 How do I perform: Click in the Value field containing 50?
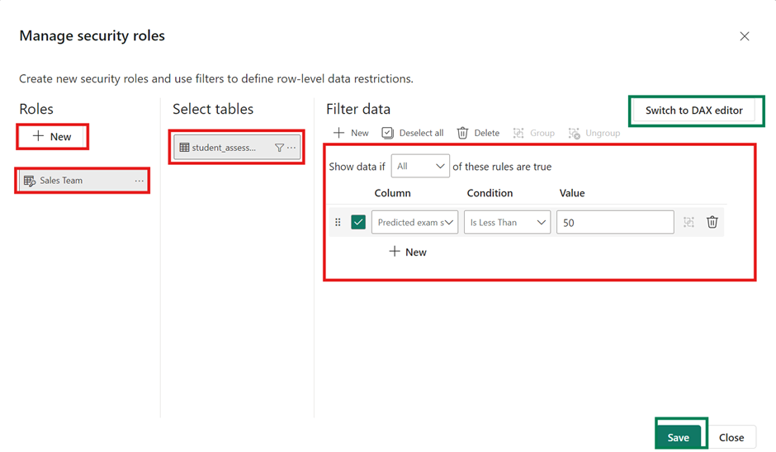(614, 222)
